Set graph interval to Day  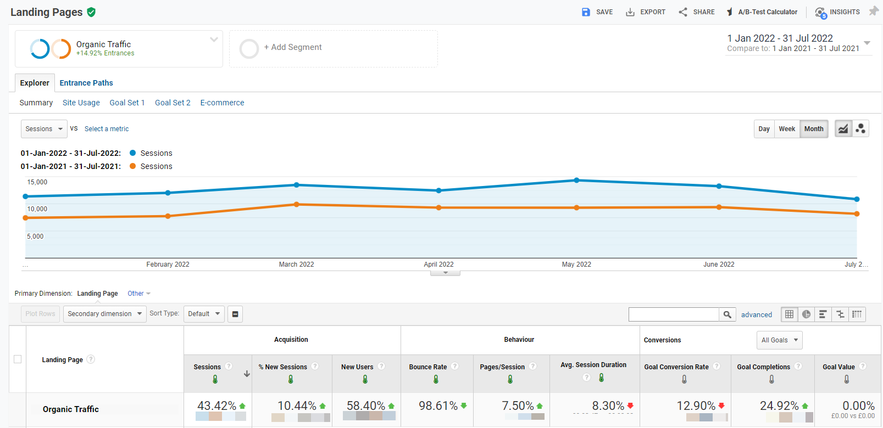click(x=764, y=129)
